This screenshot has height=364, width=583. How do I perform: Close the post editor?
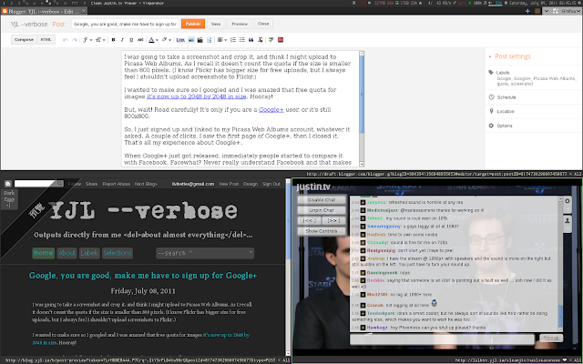(x=263, y=24)
